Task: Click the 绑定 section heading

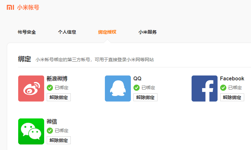Action: point(24,59)
